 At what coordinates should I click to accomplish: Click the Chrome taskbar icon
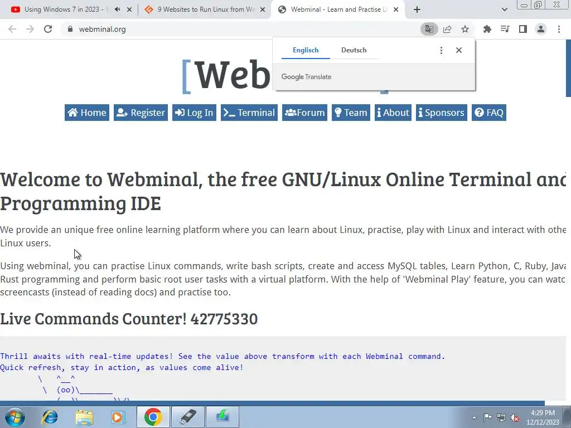click(153, 417)
